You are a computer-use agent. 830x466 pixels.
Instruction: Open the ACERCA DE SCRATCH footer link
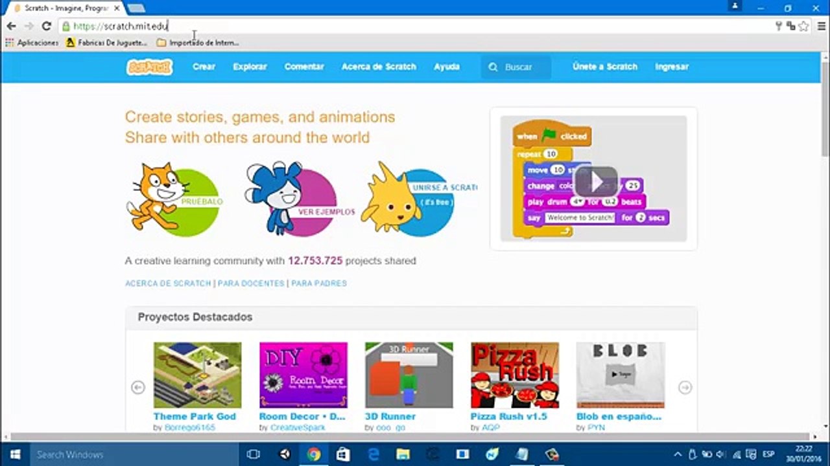(x=168, y=283)
